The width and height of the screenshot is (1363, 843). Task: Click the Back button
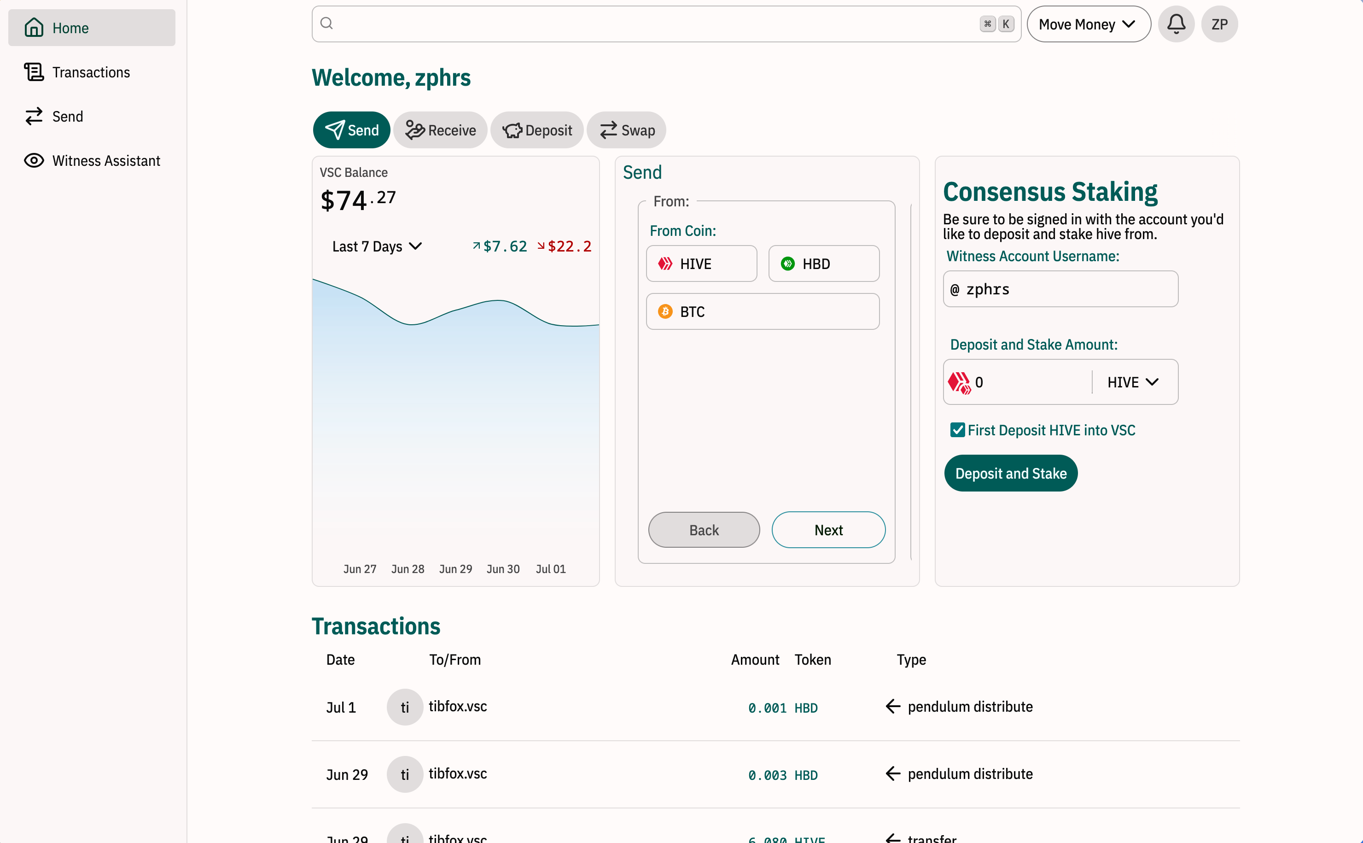click(704, 530)
